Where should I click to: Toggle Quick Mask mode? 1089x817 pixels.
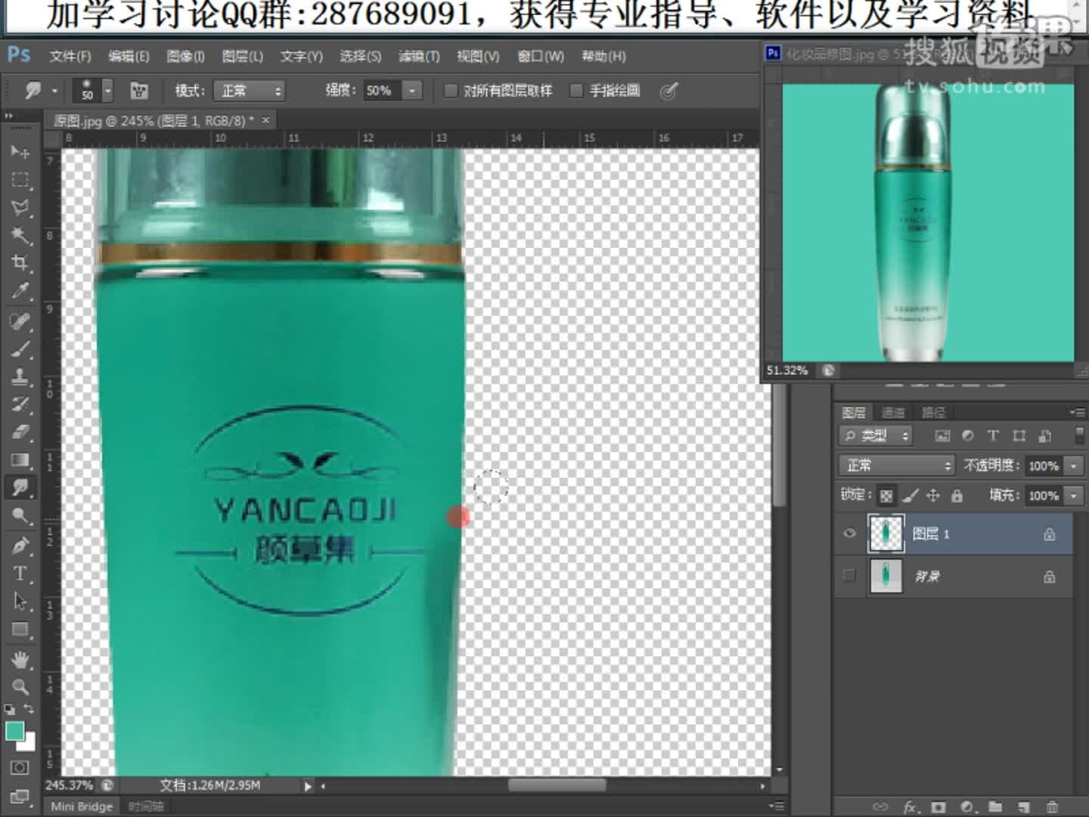coord(20,767)
